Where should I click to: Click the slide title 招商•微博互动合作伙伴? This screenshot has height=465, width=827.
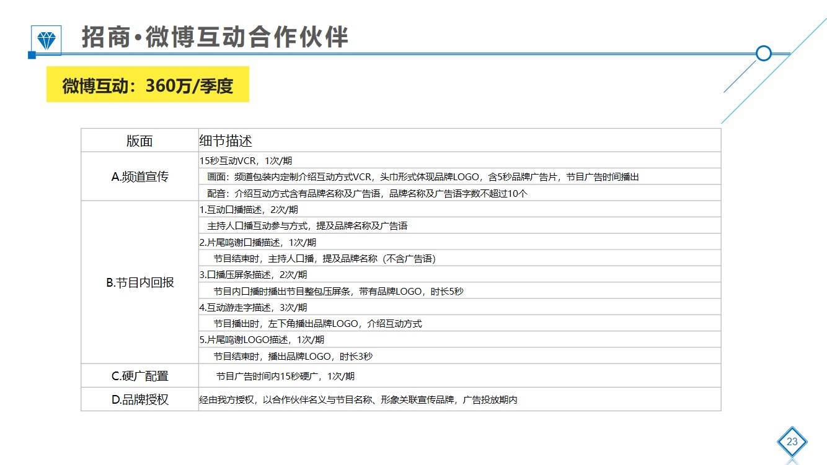pos(214,37)
